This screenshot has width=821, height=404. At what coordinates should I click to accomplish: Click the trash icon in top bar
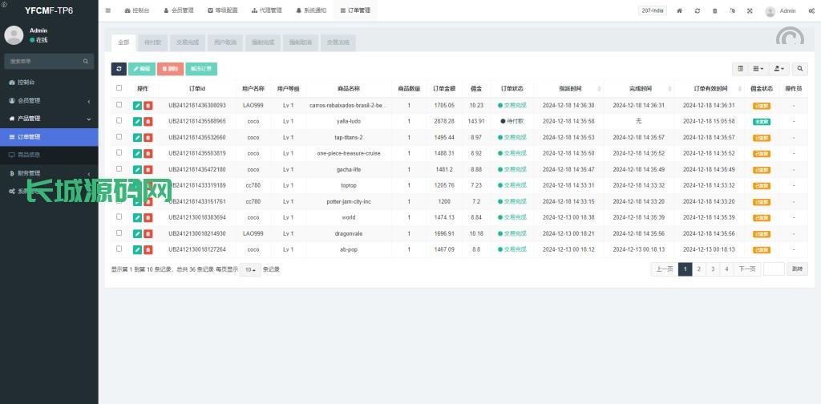click(x=715, y=11)
